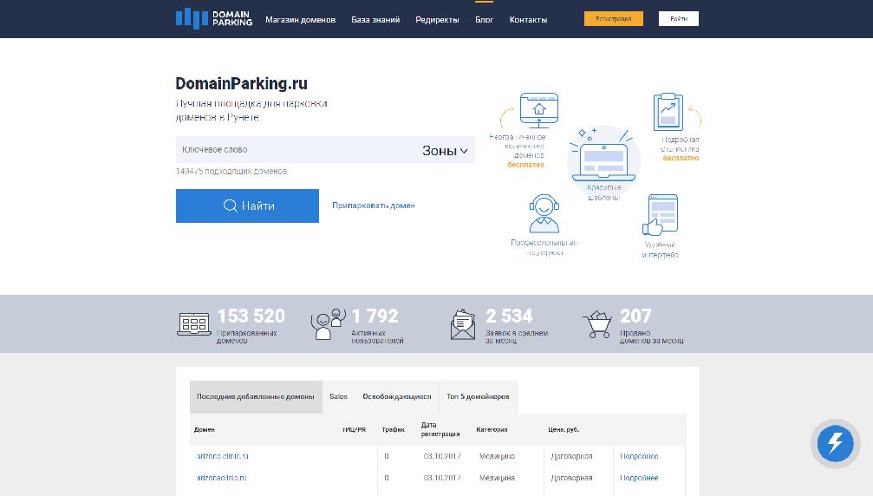Click the clipboard statistics chart icon
This screenshot has height=496, width=873.
coord(668,112)
